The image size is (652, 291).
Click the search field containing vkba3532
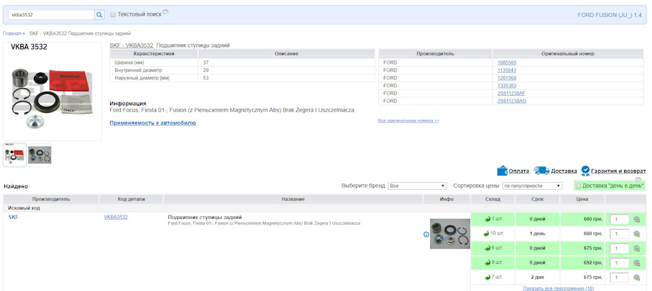click(52, 14)
